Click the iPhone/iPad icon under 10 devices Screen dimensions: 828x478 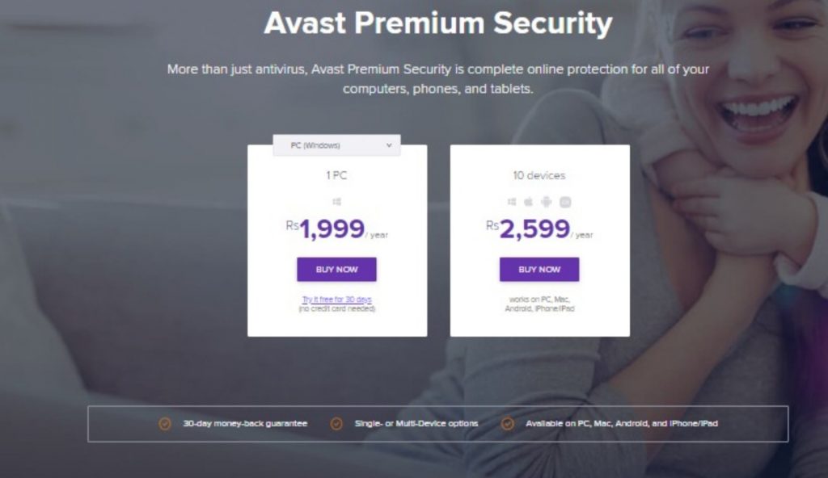566,201
